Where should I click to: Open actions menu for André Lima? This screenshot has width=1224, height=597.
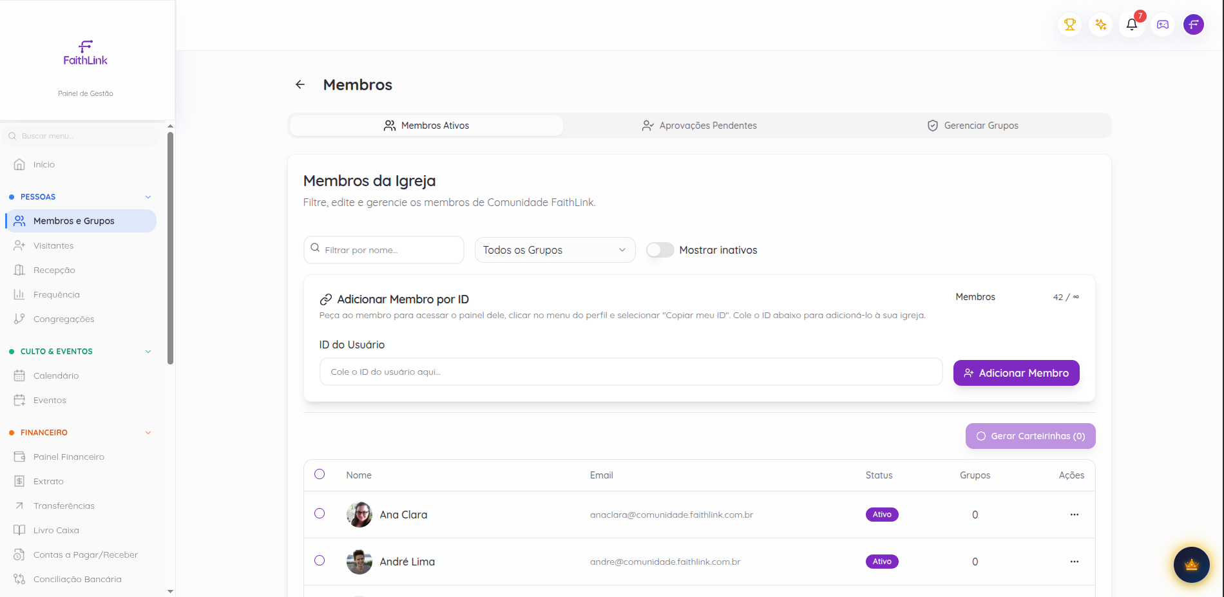pyautogui.click(x=1075, y=562)
